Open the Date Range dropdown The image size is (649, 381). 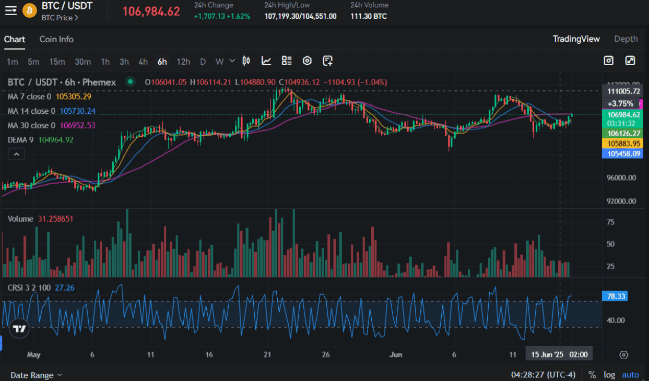click(37, 375)
